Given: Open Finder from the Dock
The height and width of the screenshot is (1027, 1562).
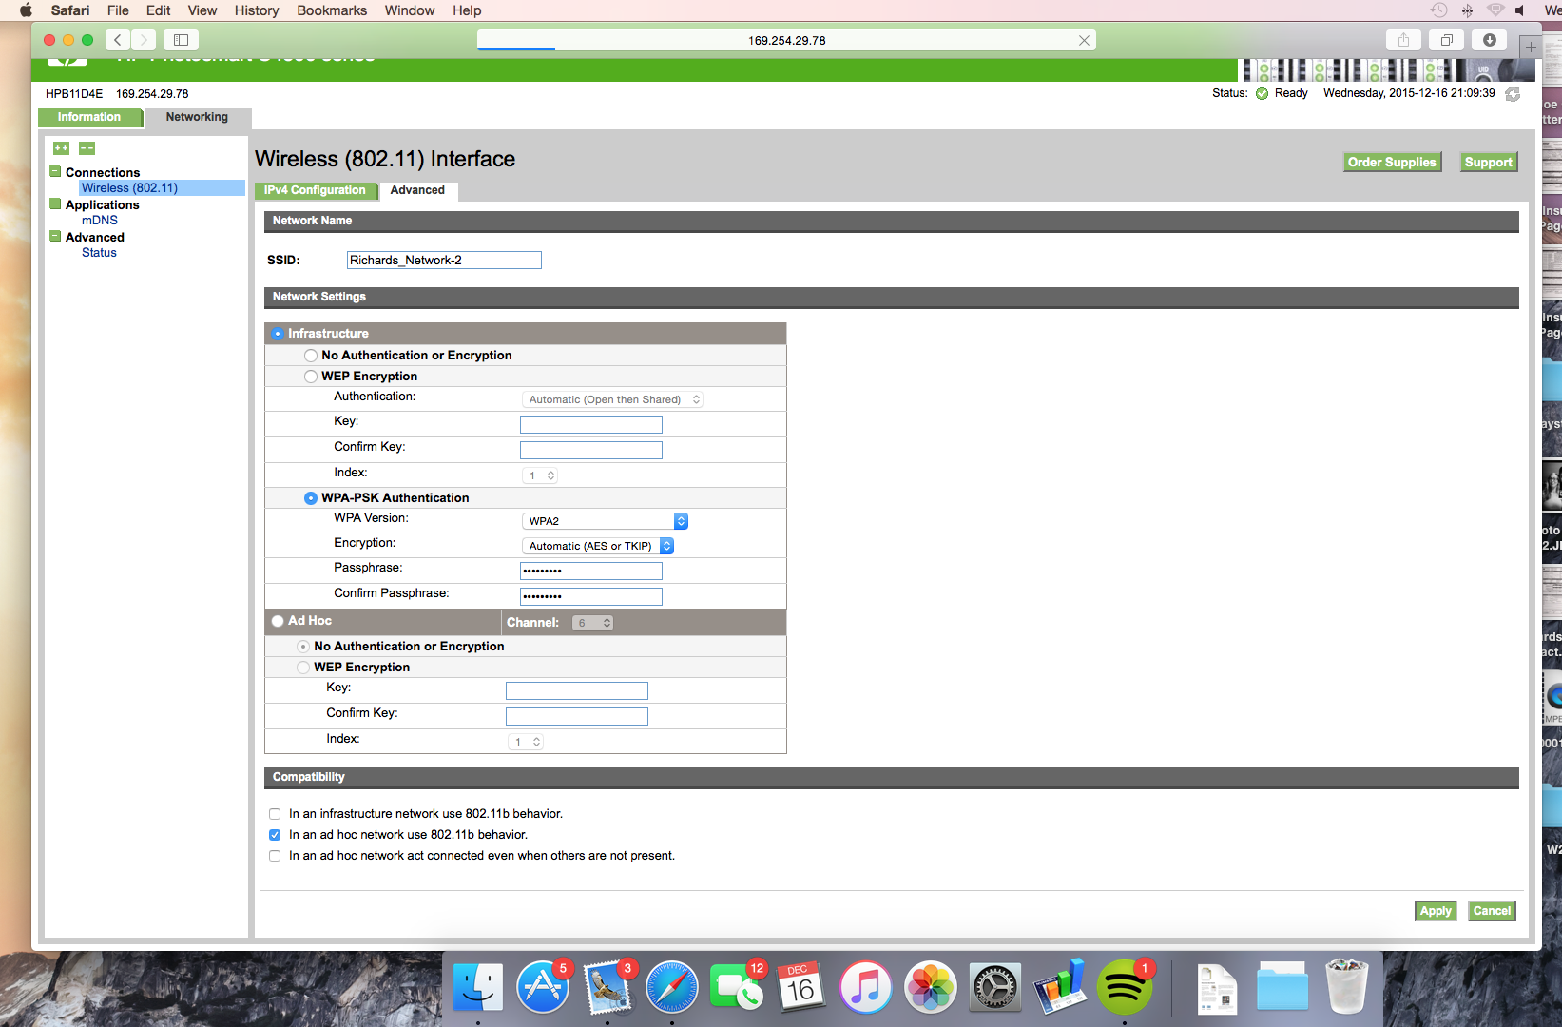Looking at the screenshot, I should pos(478,987).
